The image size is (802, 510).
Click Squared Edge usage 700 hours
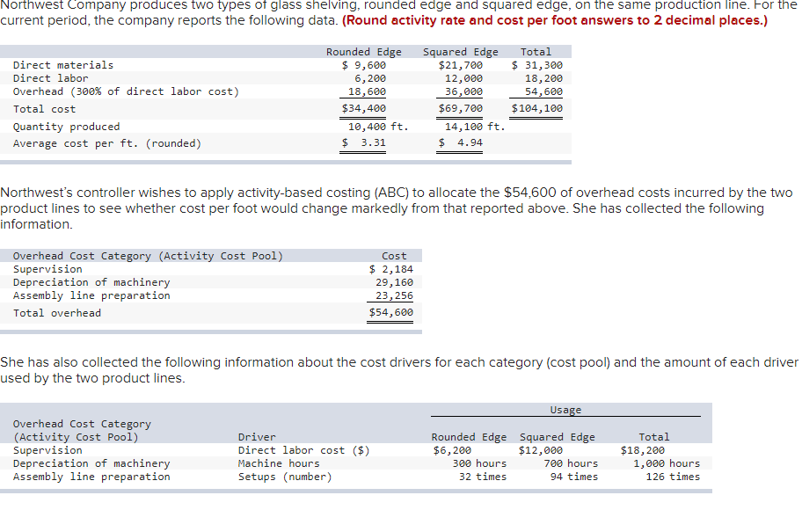(571, 463)
